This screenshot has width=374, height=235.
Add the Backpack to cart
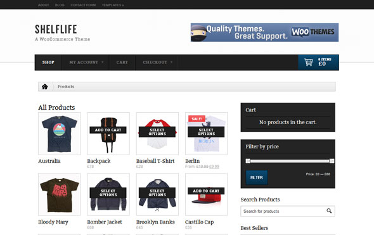click(x=108, y=130)
